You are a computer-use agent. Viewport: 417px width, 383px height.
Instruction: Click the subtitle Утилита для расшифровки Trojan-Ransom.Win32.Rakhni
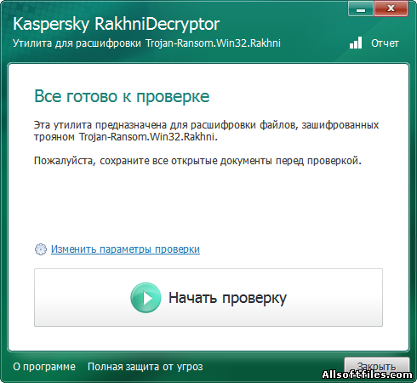[146, 43]
